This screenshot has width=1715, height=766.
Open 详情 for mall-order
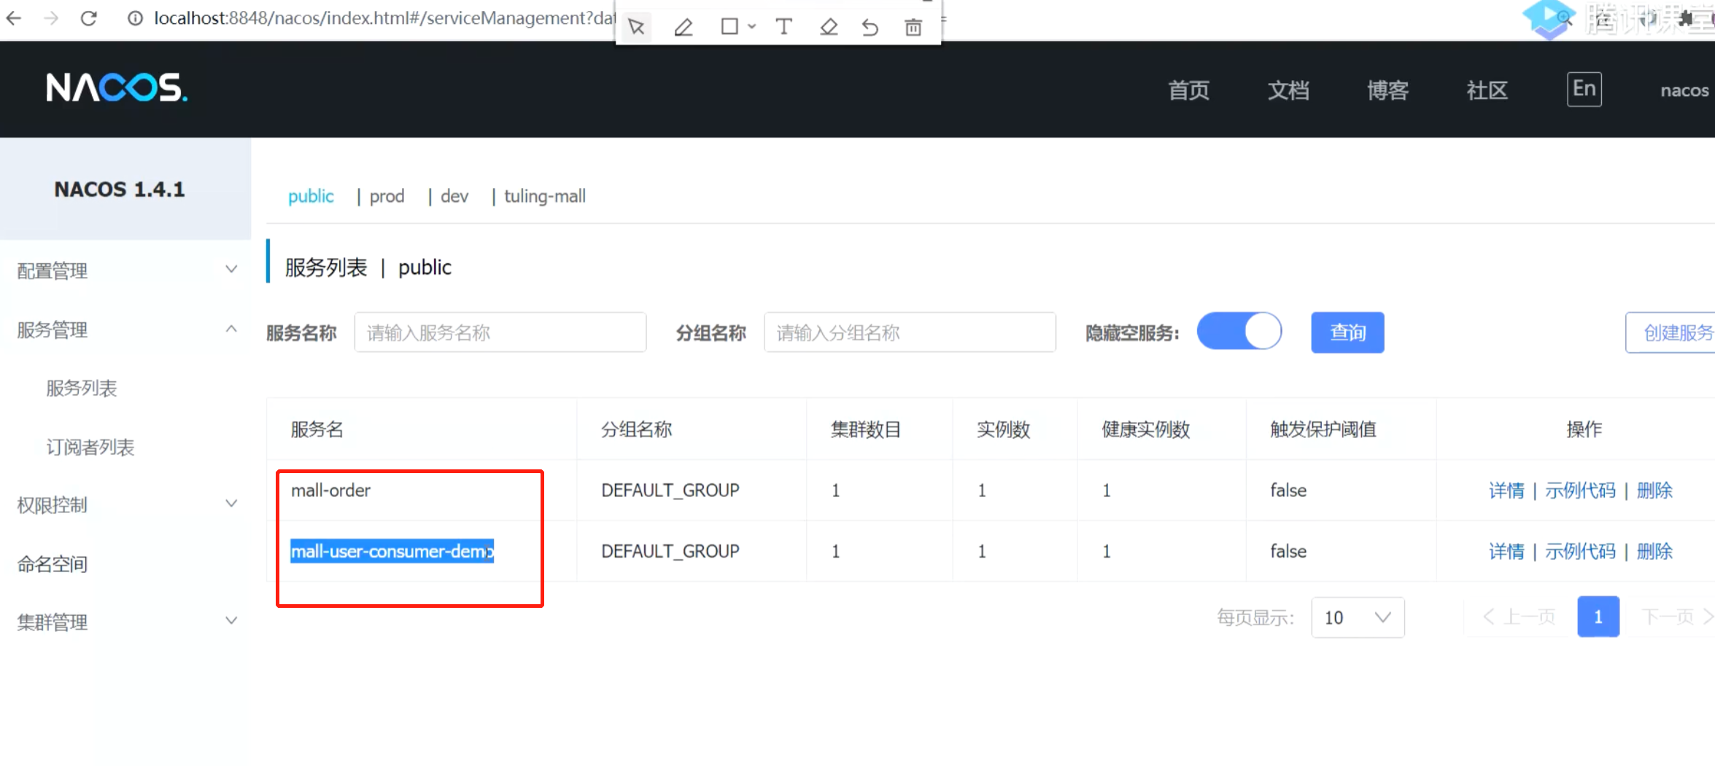click(x=1506, y=490)
